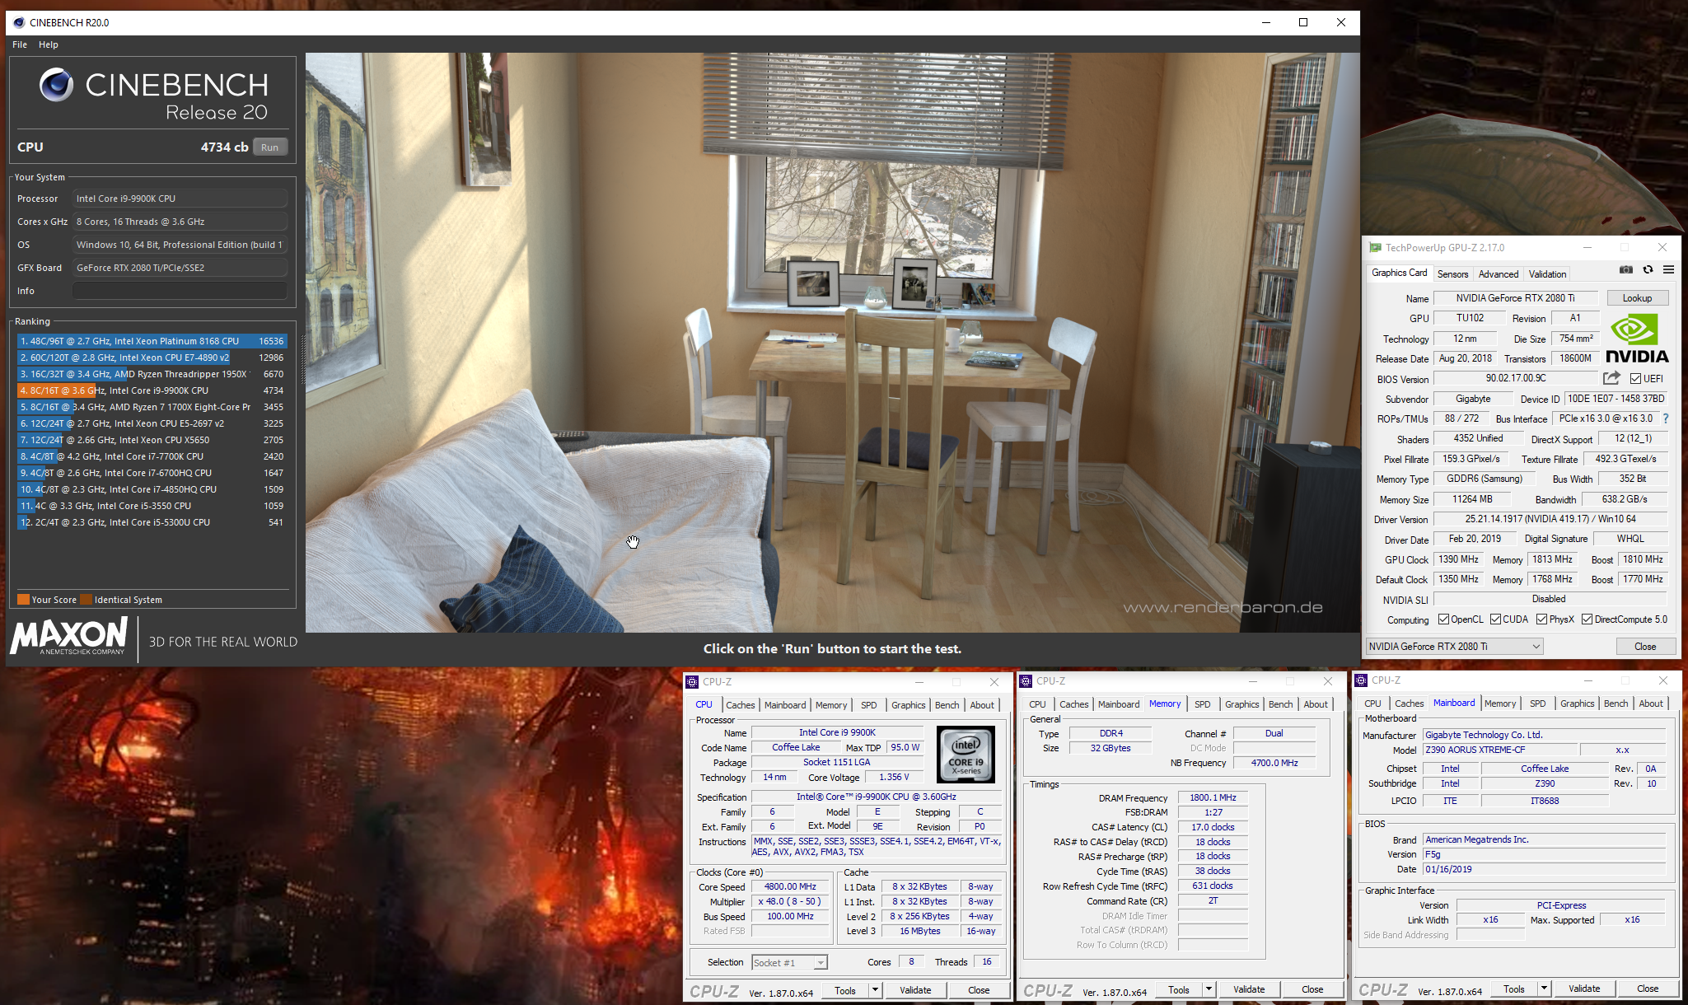Image resolution: width=1688 pixels, height=1005 pixels.
Task: Click Close in the CPU-Z Mainboard window
Action: (x=1648, y=989)
